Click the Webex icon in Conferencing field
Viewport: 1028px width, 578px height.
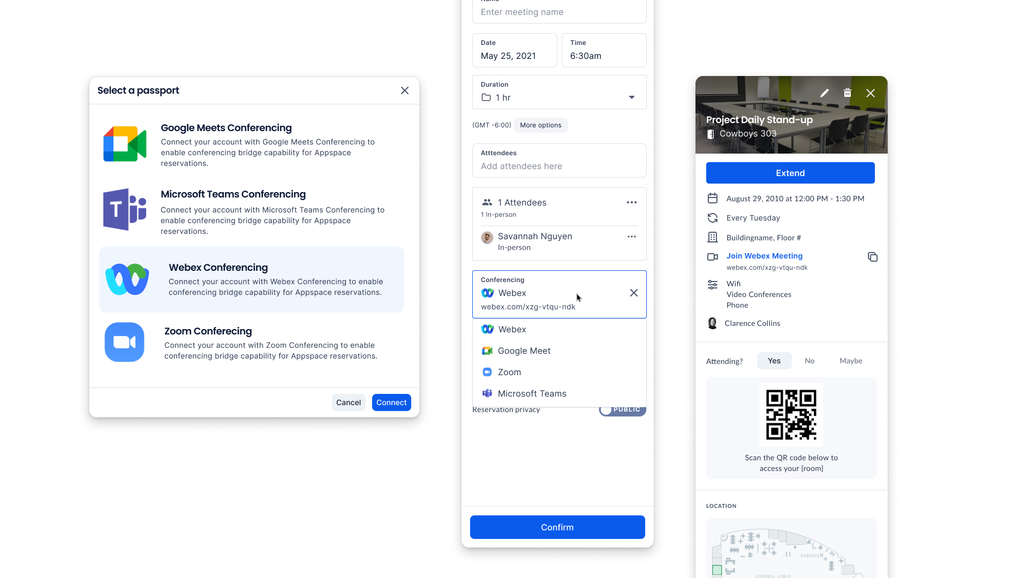coord(487,293)
